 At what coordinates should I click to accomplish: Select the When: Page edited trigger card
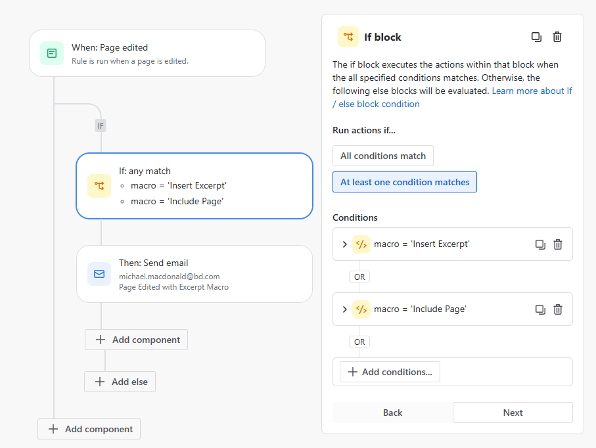pos(147,53)
